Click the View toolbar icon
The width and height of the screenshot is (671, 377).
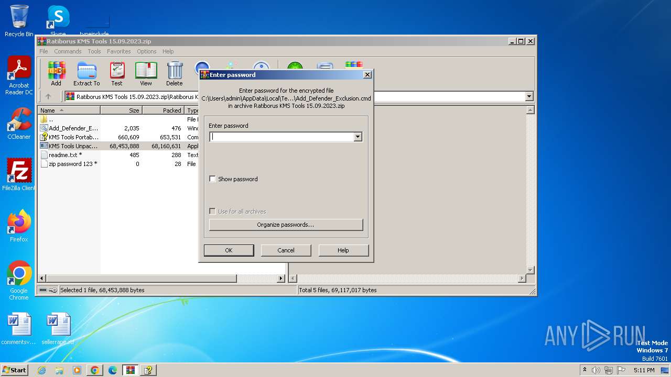pos(146,74)
